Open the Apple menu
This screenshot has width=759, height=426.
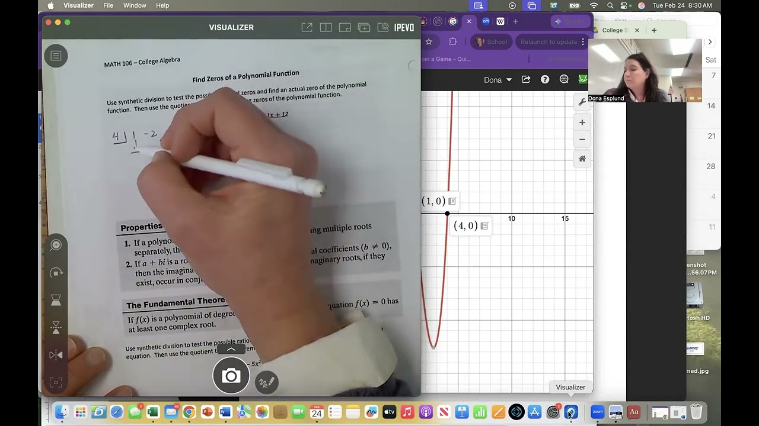pos(50,5)
